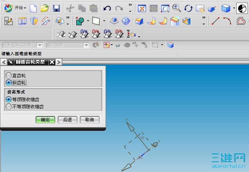This screenshot has height=172, width=249.
Task: Click the arc tool icon
Action: click(x=227, y=21)
